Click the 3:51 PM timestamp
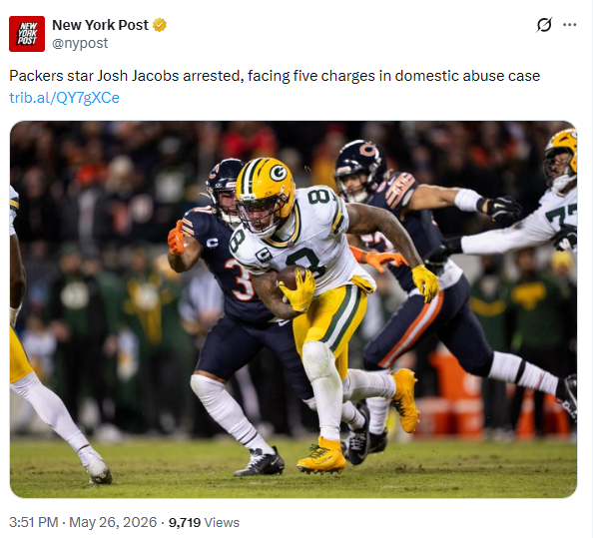The width and height of the screenshot is (593, 538). pyautogui.click(x=34, y=522)
